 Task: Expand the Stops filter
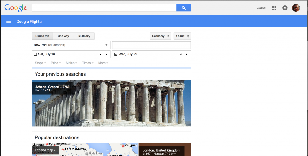tap(41, 63)
